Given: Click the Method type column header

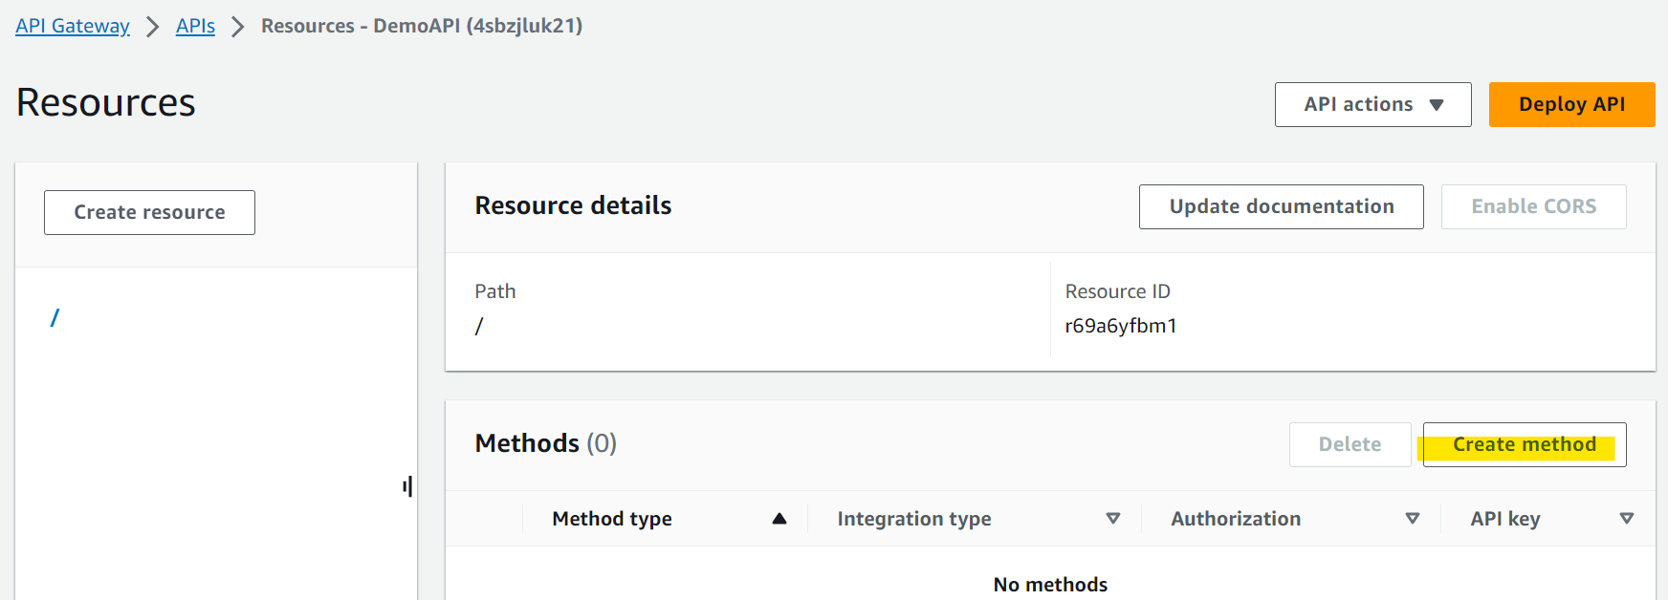Looking at the screenshot, I should point(612,519).
